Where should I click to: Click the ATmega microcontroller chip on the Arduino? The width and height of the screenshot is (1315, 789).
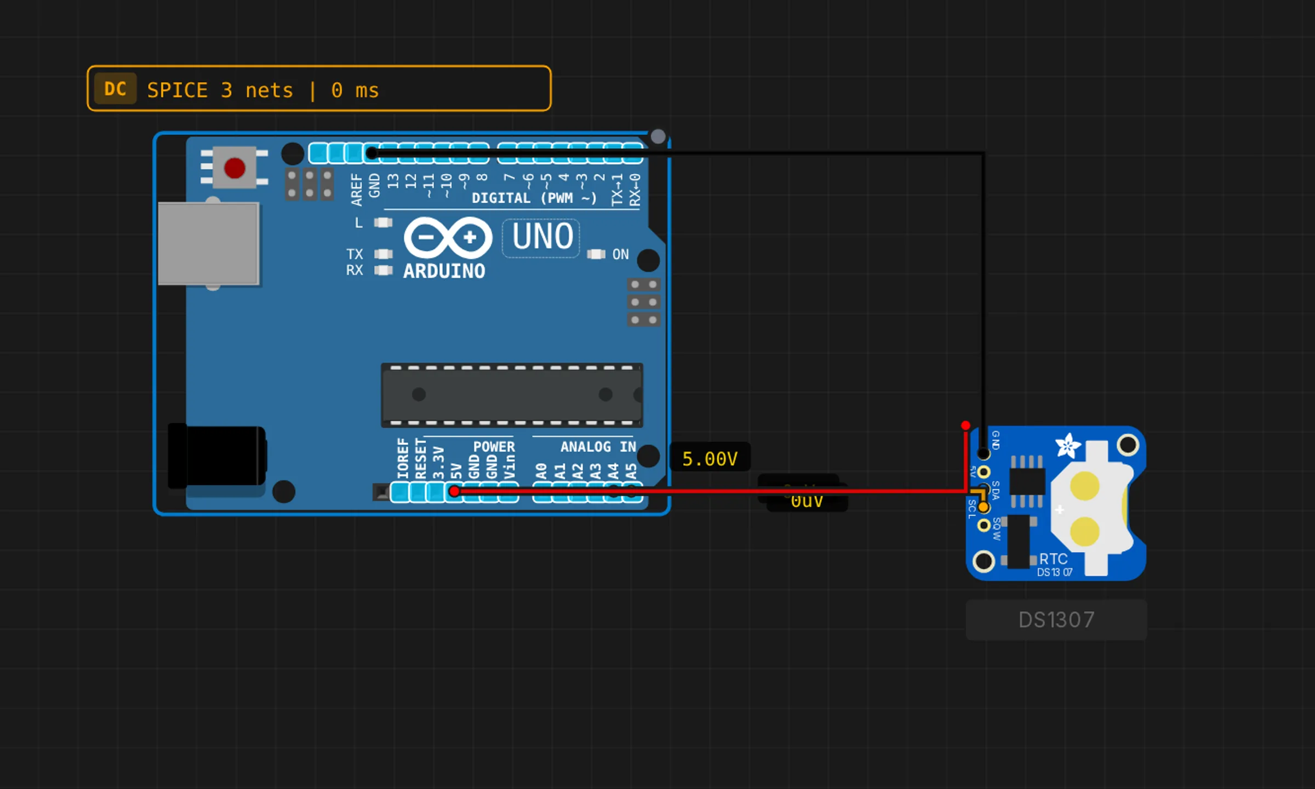point(512,395)
